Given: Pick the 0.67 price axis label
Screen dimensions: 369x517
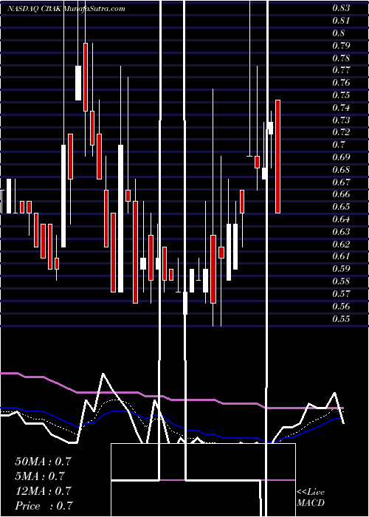Looking at the screenshot, I should pyautogui.click(x=341, y=182).
